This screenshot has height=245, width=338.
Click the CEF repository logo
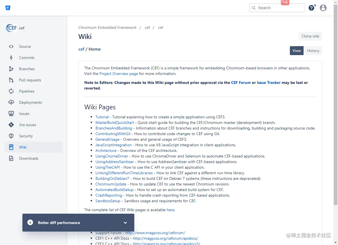tap(11, 28)
